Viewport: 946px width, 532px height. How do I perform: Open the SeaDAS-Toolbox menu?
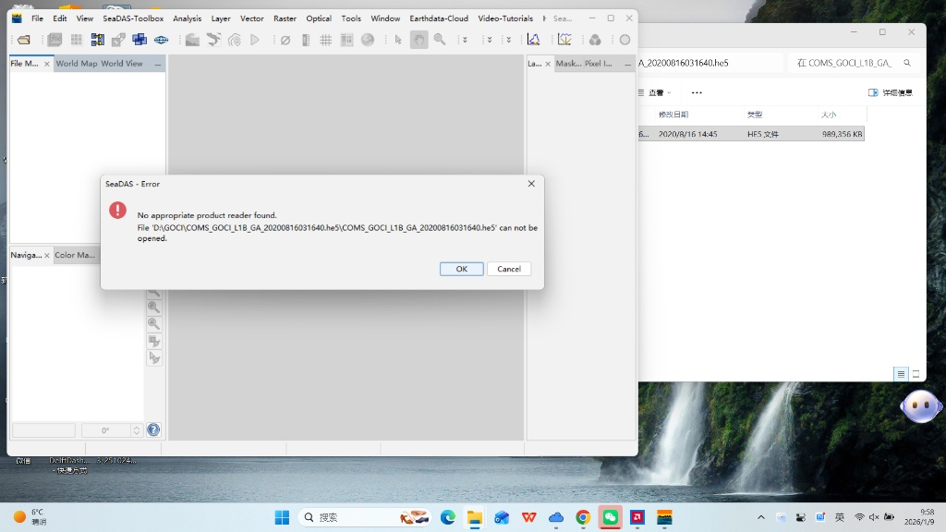133,18
